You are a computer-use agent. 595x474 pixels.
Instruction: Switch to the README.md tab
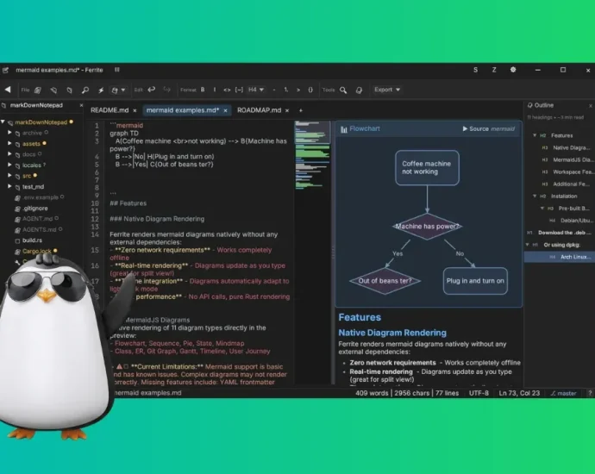click(x=110, y=110)
